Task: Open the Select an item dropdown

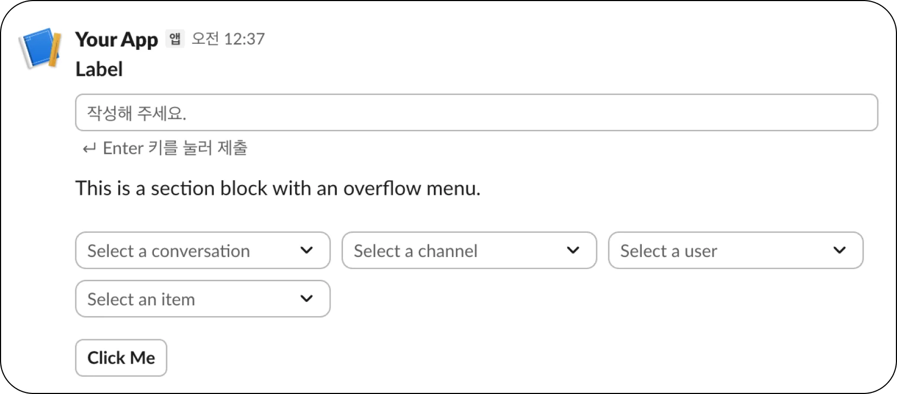Action: (x=203, y=299)
